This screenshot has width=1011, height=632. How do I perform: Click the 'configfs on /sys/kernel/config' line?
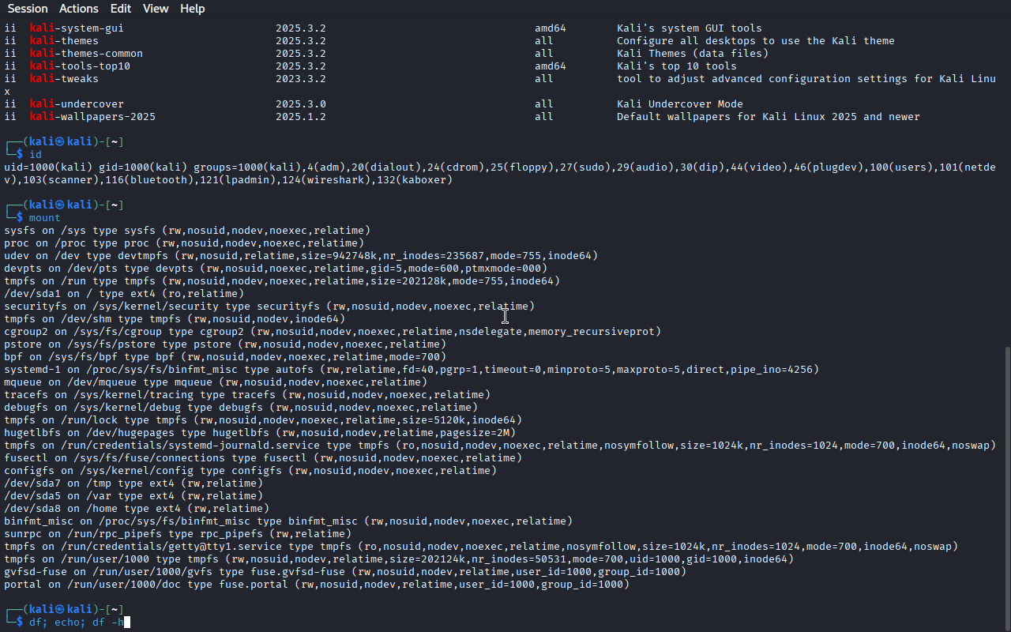click(250, 471)
